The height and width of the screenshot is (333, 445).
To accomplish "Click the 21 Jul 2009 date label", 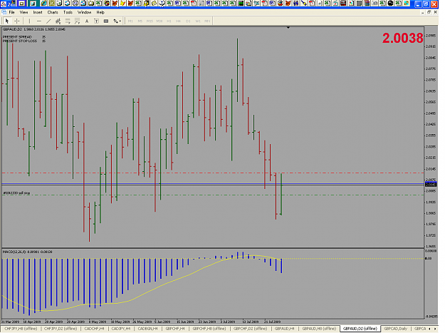I will [x=272, y=322].
